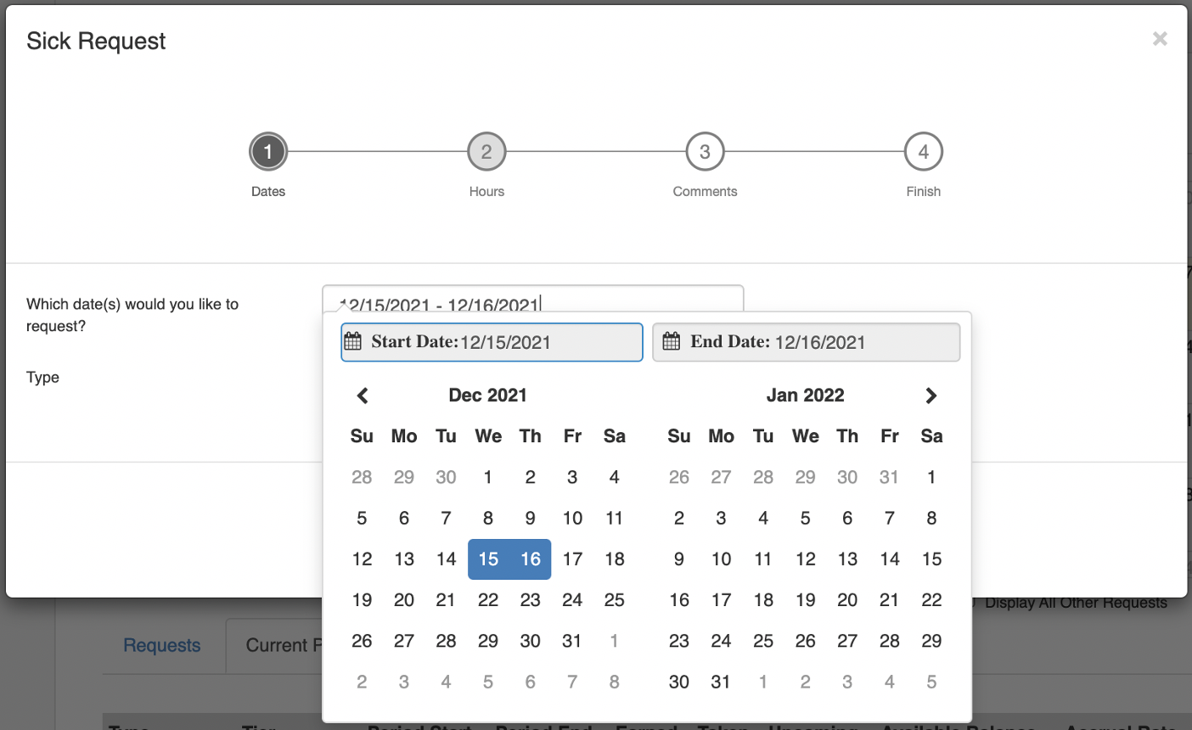Select step 3 Comments circle

(705, 152)
